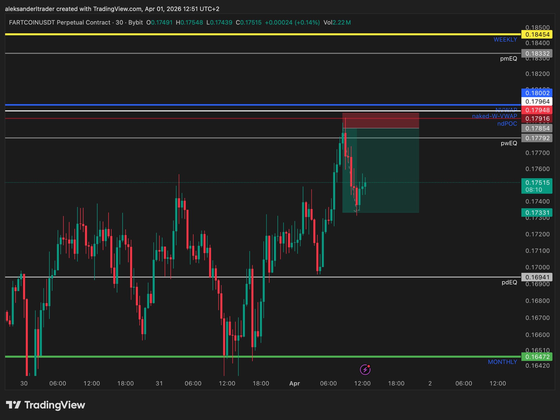The height and width of the screenshot is (420, 560).
Task: Click the ndPOC label text
Action: [507, 124]
